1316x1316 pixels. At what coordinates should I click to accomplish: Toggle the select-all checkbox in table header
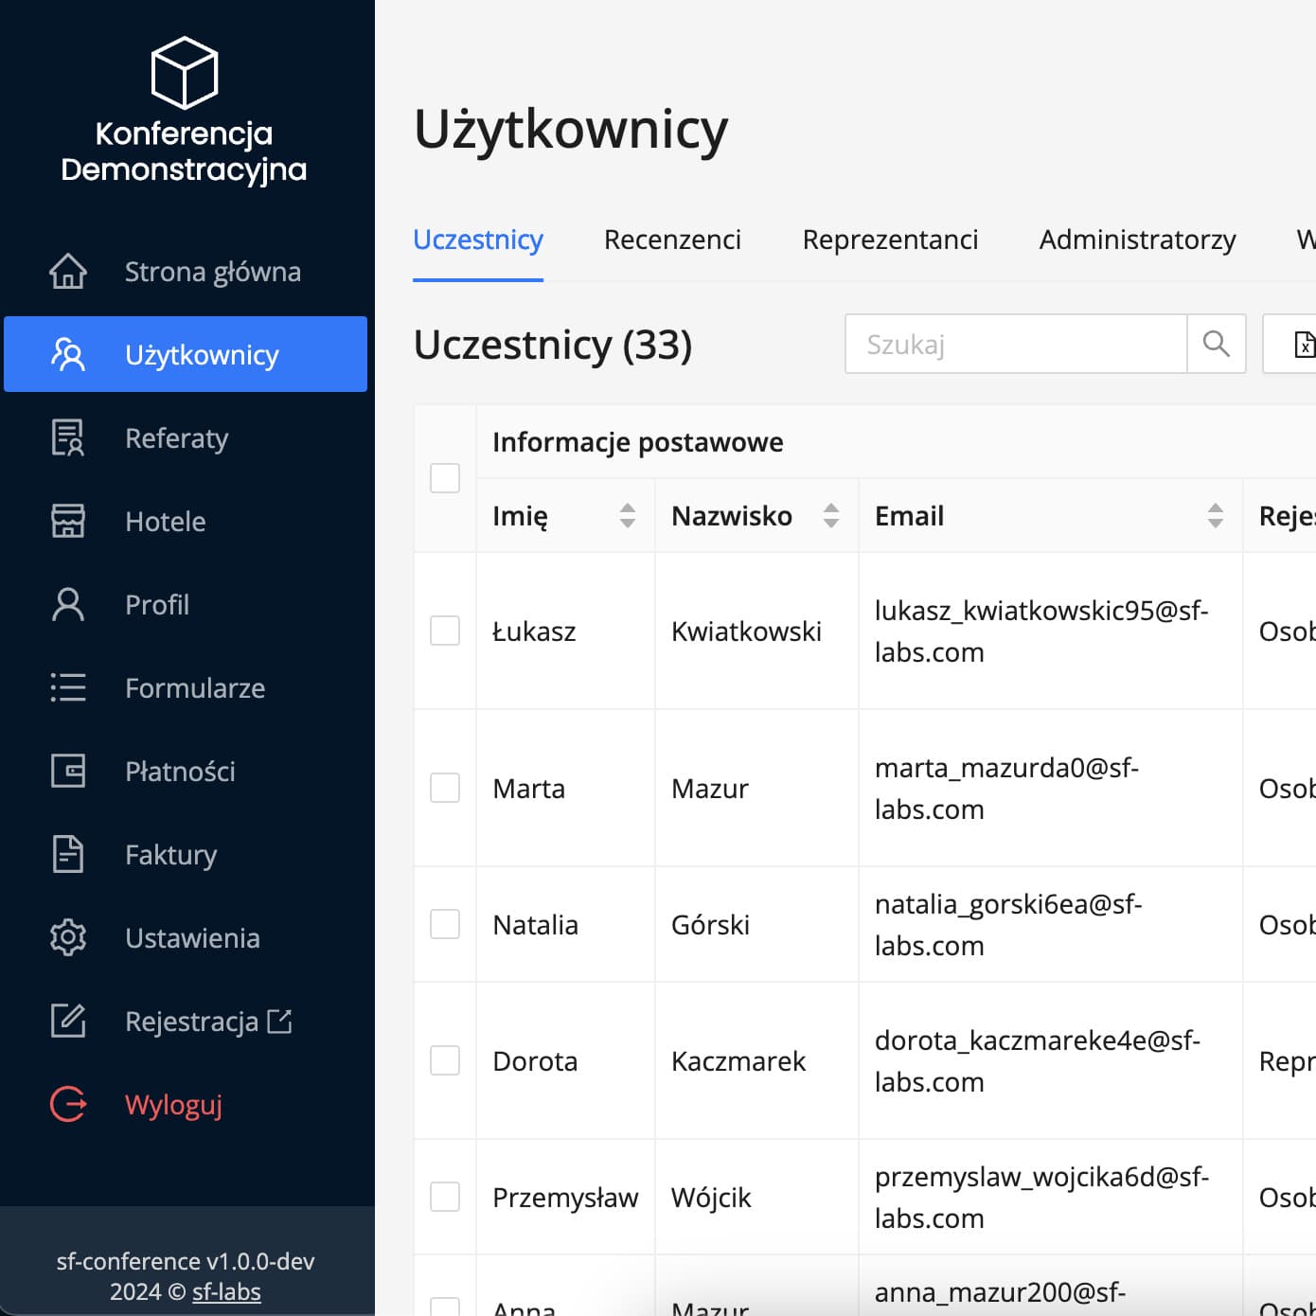tap(445, 478)
